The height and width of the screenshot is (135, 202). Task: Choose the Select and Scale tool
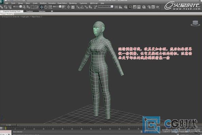(x=50, y=7)
